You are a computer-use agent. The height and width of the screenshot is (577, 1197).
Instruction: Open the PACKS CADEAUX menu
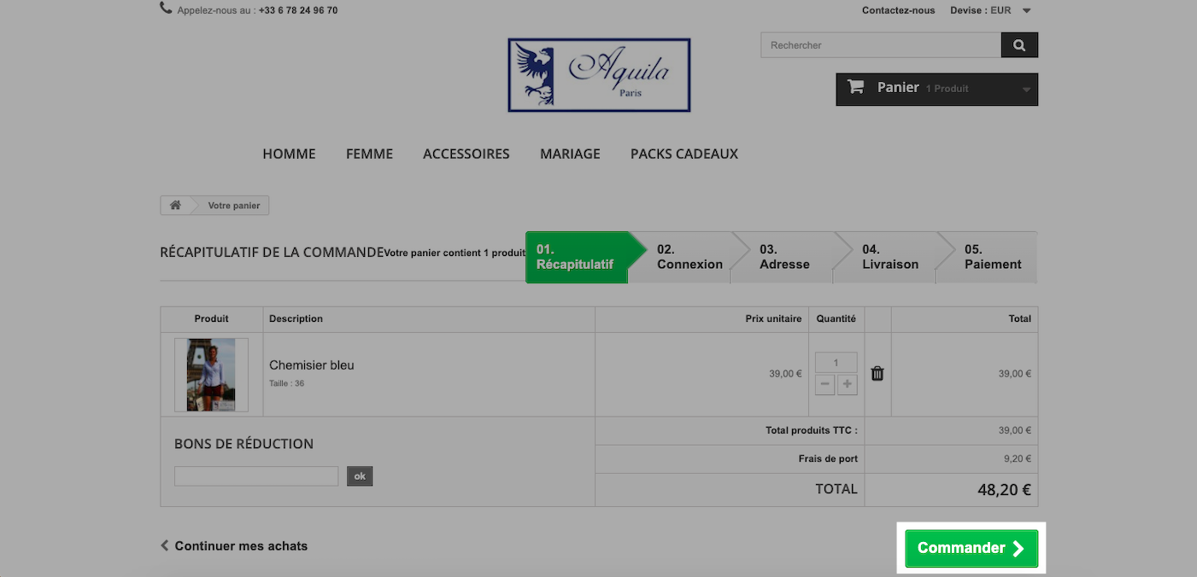(684, 154)
